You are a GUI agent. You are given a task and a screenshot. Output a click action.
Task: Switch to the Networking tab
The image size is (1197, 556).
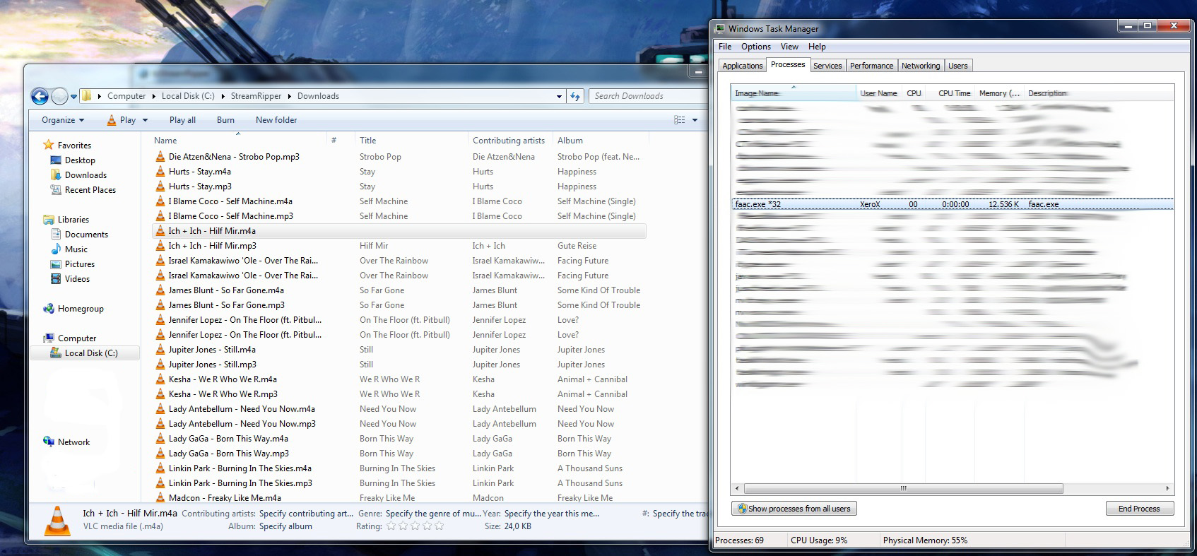coord(921,66)
